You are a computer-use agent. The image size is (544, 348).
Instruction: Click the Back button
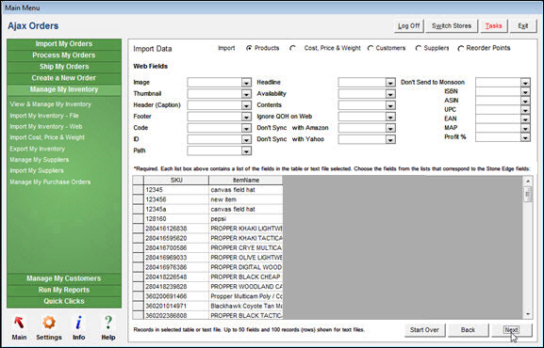(x=468, y=330)
